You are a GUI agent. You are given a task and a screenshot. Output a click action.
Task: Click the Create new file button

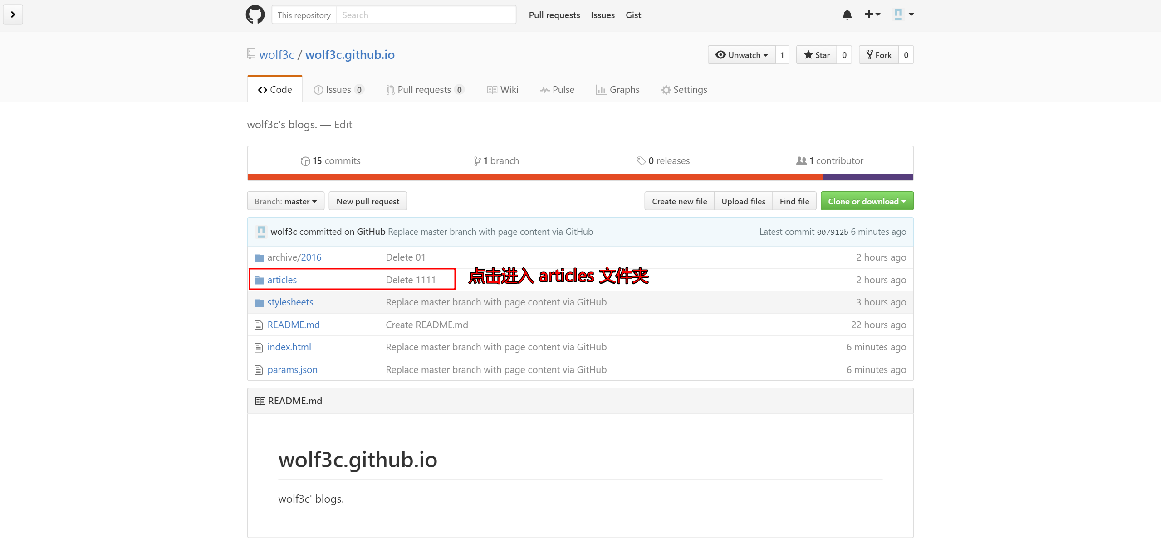point(679,201)
